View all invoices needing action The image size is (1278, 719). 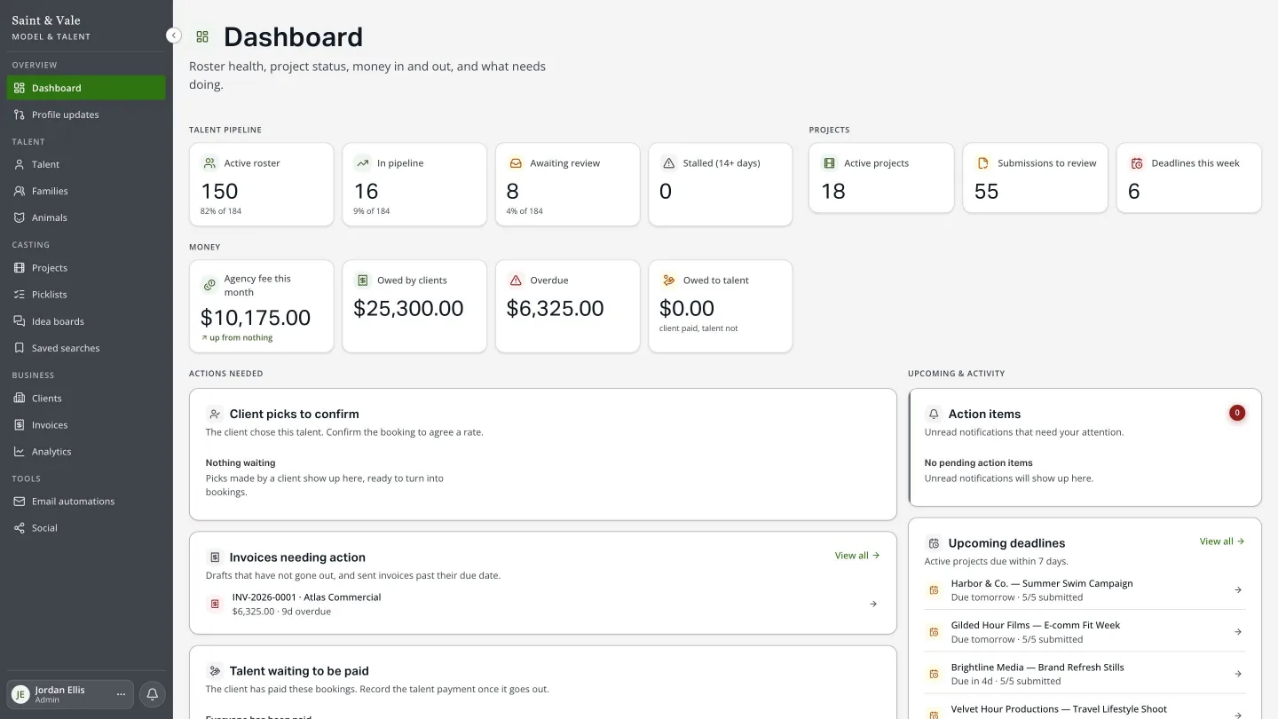click(857, 556)
